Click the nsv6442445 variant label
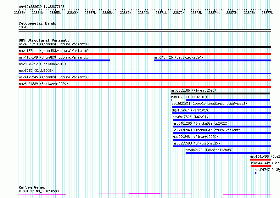Image resolution: width=280 pixels, height=198 pixels. [x=266, y=163]
